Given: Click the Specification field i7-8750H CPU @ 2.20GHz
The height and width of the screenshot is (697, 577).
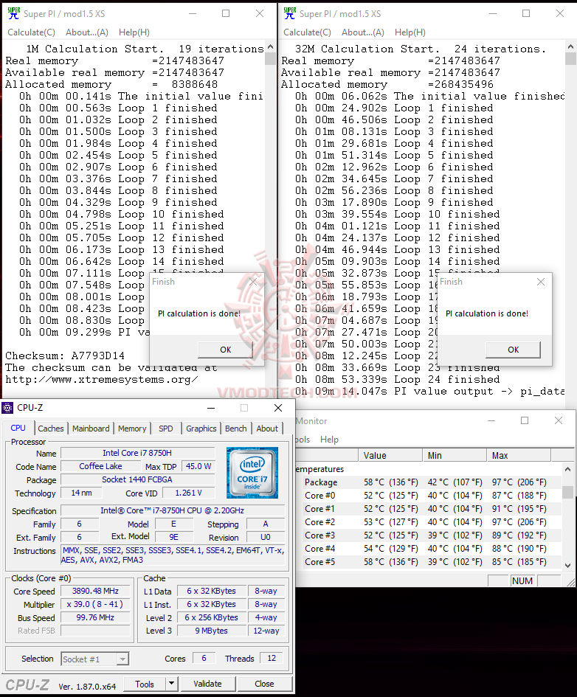Looking at the screenshot, I should coord(172,510).
